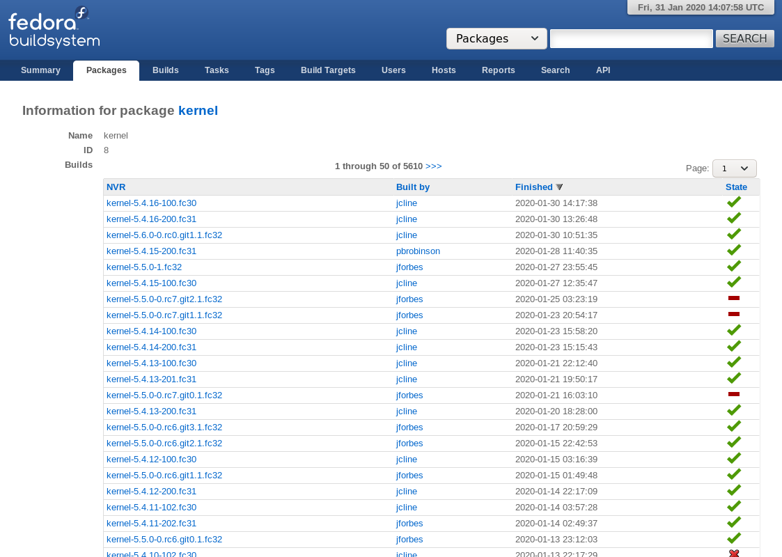The width and height of the screenshot is (782, 557).
Task: Click red state bar for kernel-5.5.0-0.rc7.git0.1.fc32
Action: [x=734, y=394]
